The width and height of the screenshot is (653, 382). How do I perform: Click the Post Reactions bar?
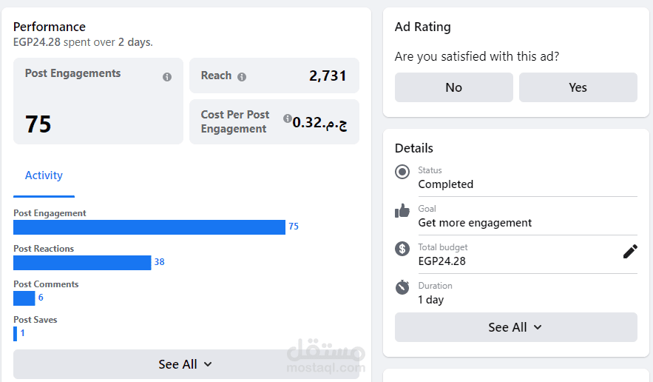tap(82, 263)
